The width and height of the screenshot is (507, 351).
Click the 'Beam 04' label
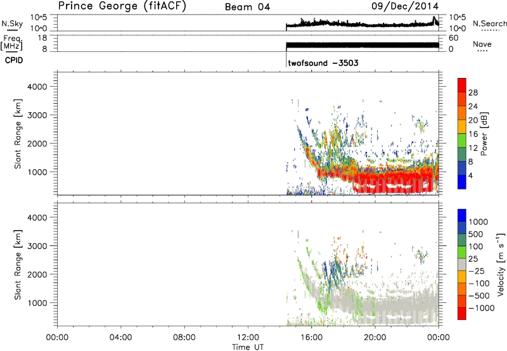tap(247, 7)
